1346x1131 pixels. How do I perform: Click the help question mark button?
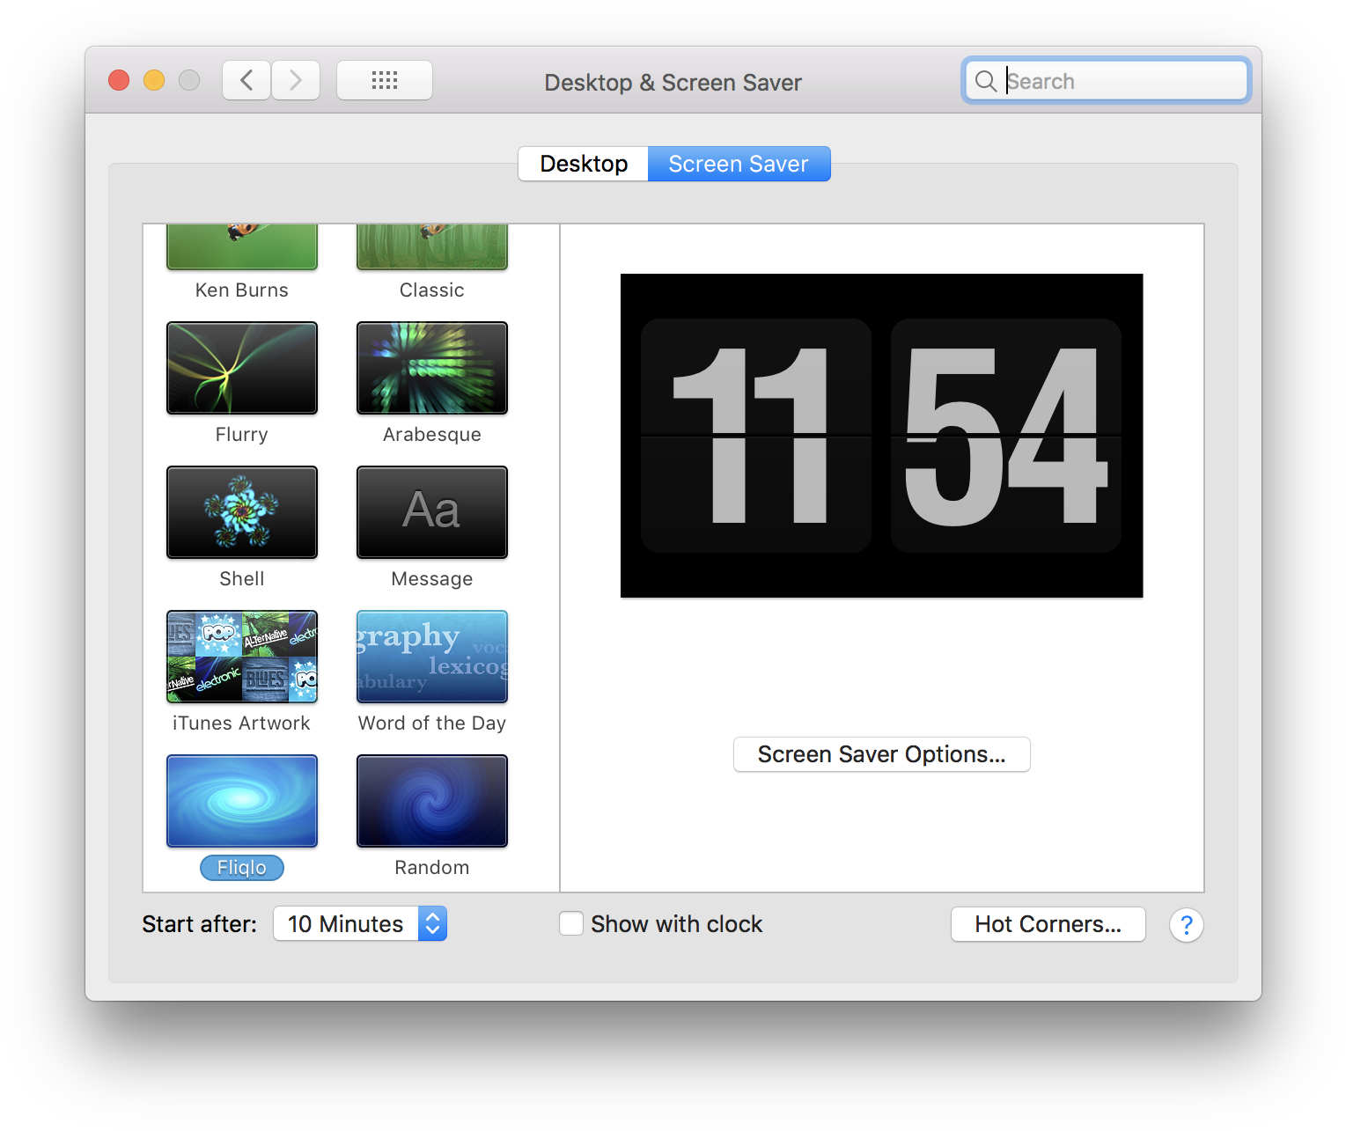point(1186,925)
